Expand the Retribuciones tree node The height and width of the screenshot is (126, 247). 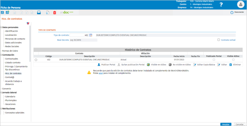1,109
